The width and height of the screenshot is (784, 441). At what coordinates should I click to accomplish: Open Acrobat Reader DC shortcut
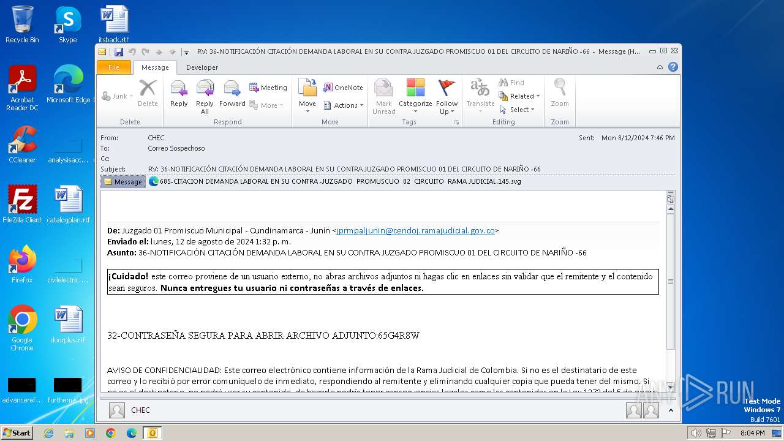[22, 88]
